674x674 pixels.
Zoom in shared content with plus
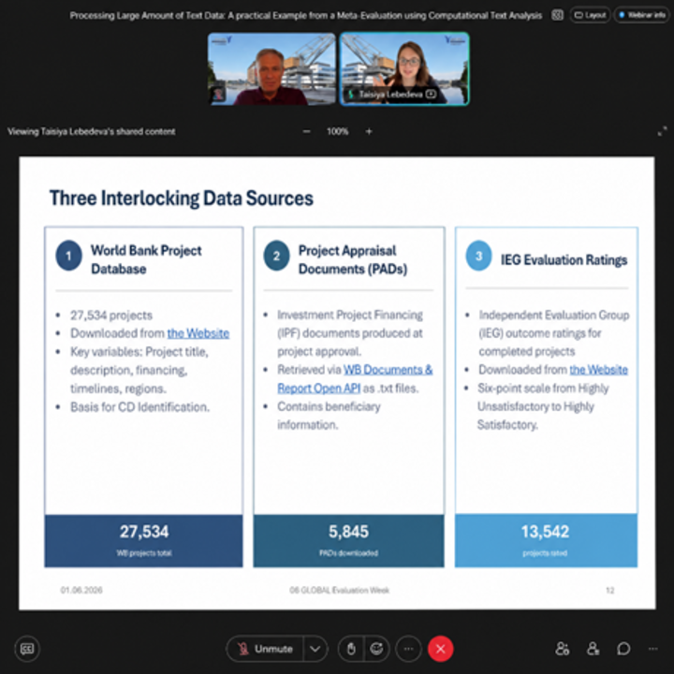pyautogui.click(x=369, y=132)
